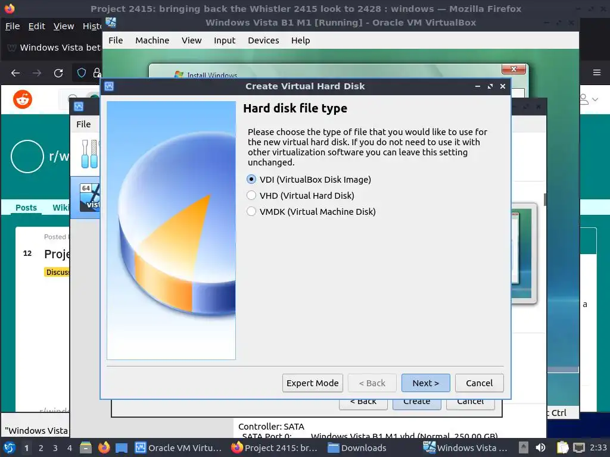Click the VM preview thumbnail in VirtualBox Manager
Image resolution: width=610 pixels, height=457 pixels.
523,253
